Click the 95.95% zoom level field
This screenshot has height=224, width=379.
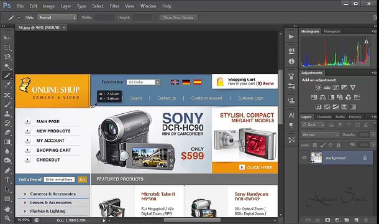tap(24, 220)
